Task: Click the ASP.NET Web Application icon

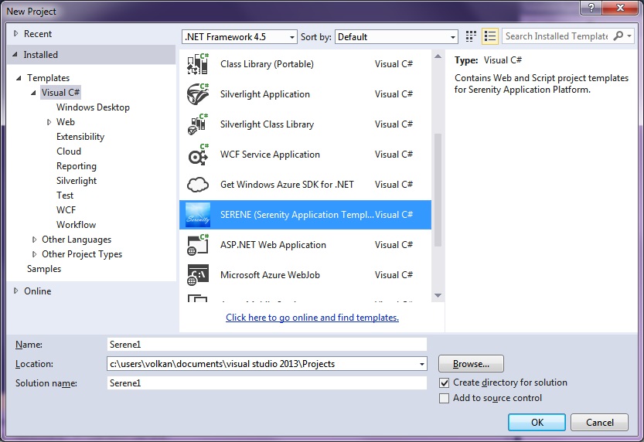Action: (198, 245)
